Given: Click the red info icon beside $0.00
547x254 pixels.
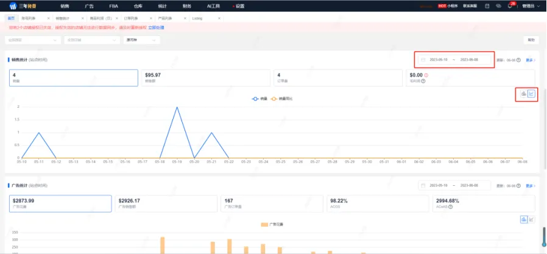Looking at the screenshot, I should 426,75.
